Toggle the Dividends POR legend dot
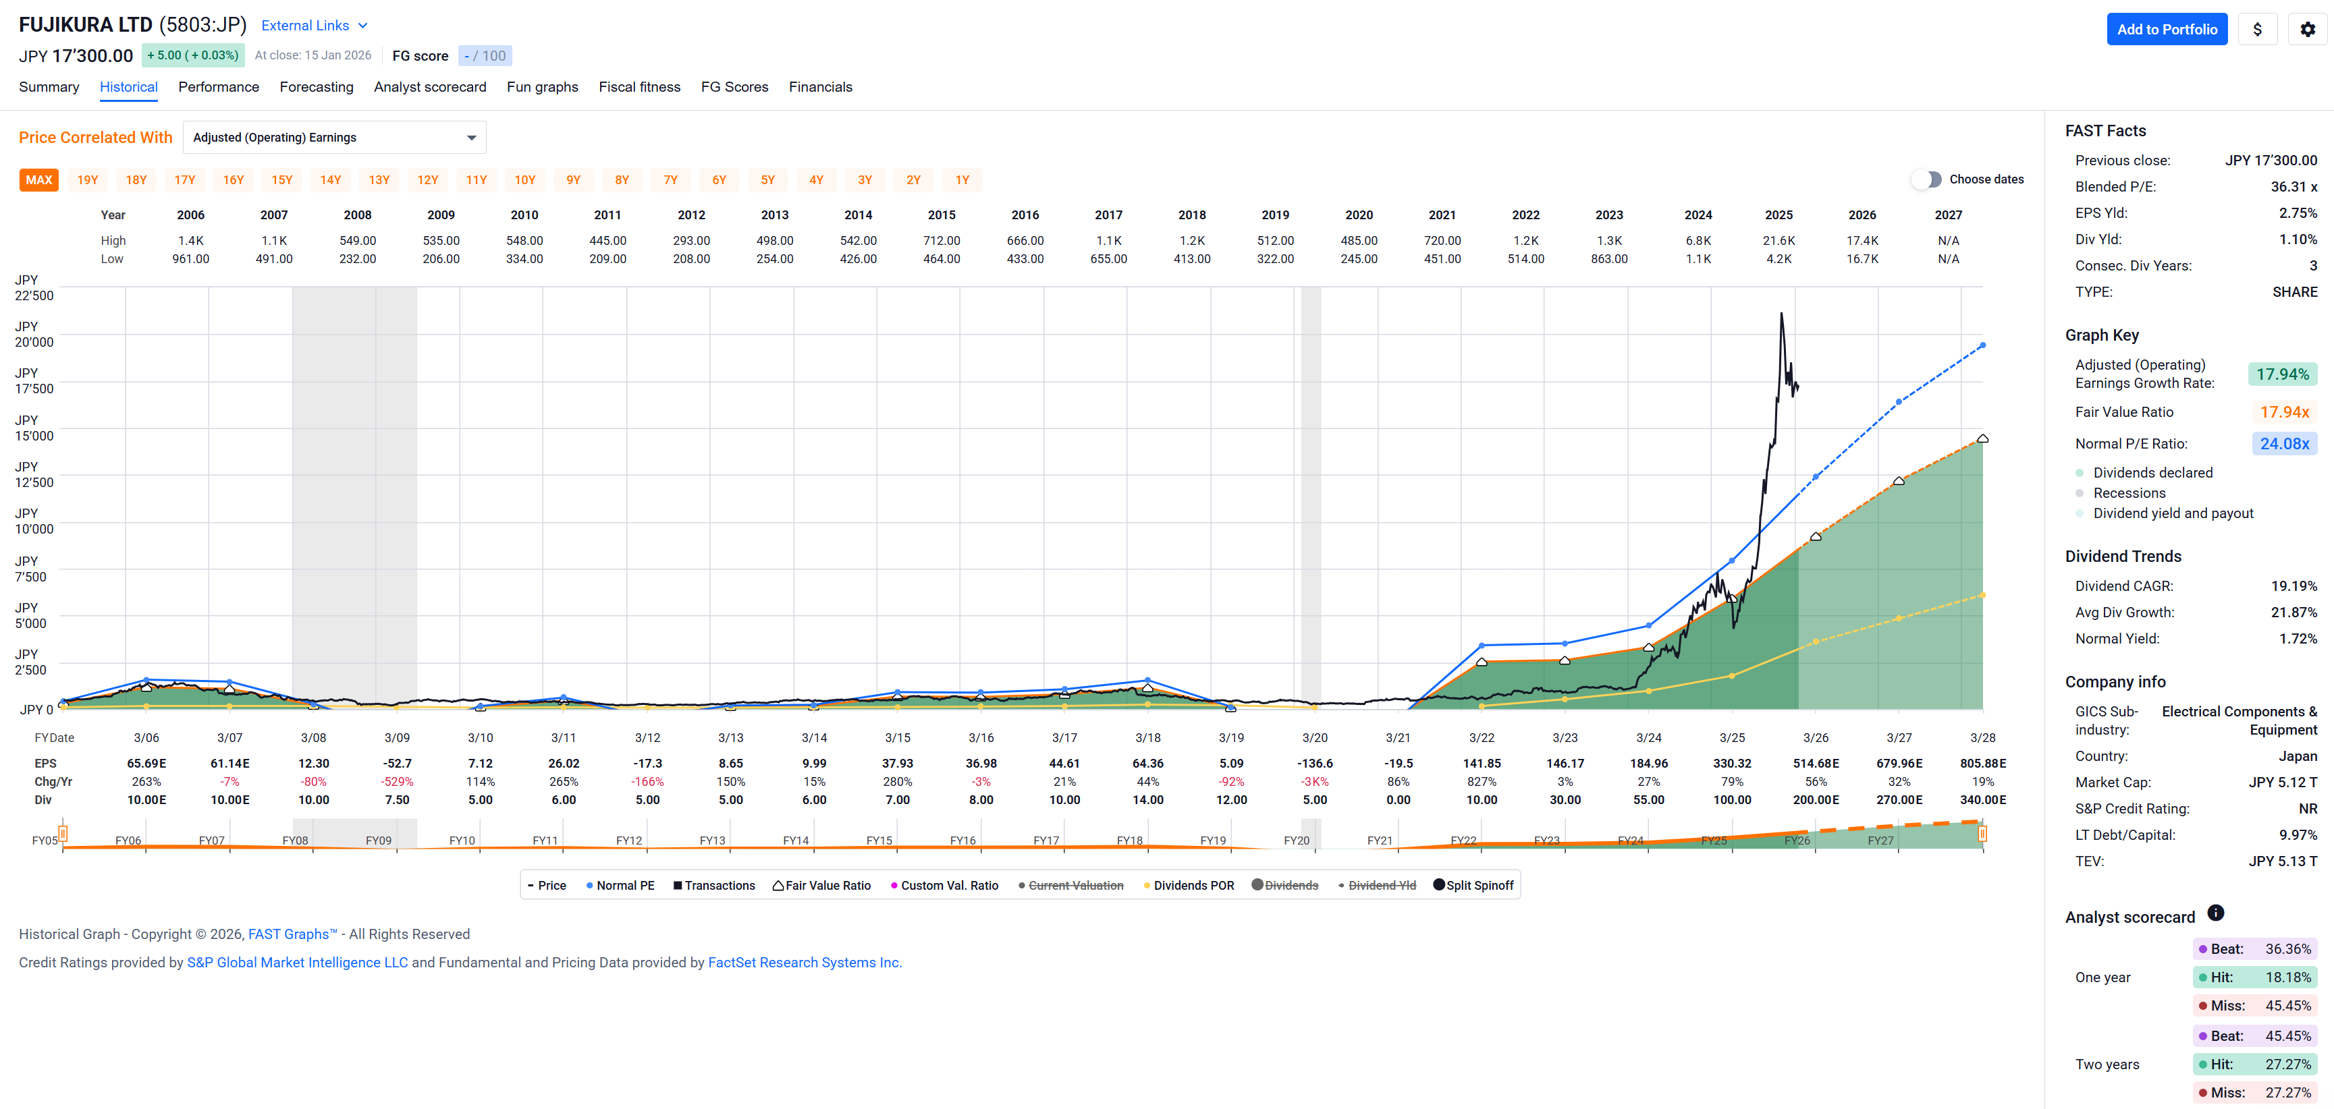The image size is (2334, 1109). tap(1147, 886)
